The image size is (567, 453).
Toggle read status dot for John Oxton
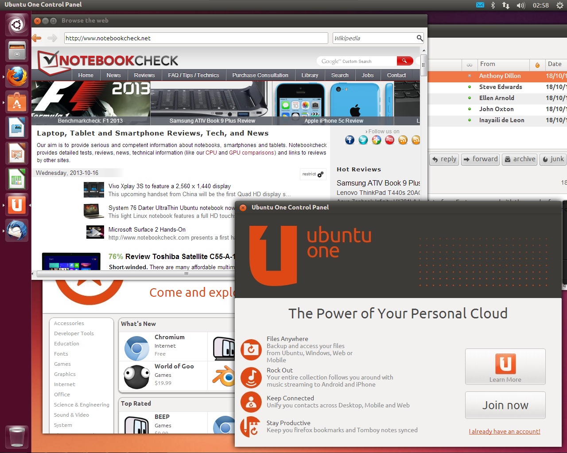point(470,109)
